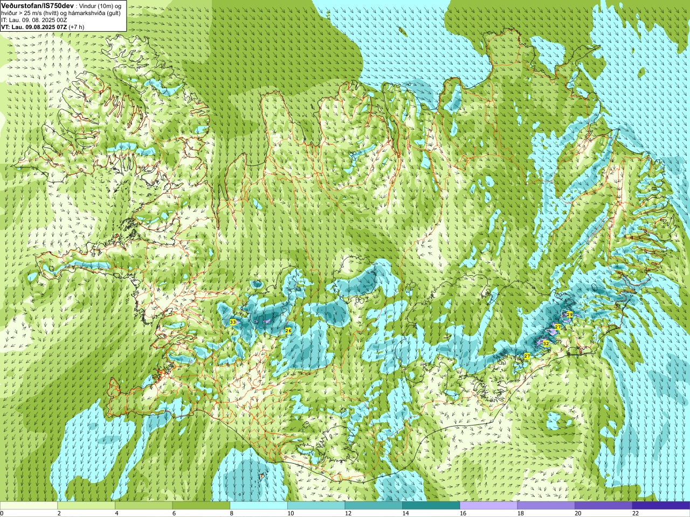Click the legend scale number 10

(290, 513)
